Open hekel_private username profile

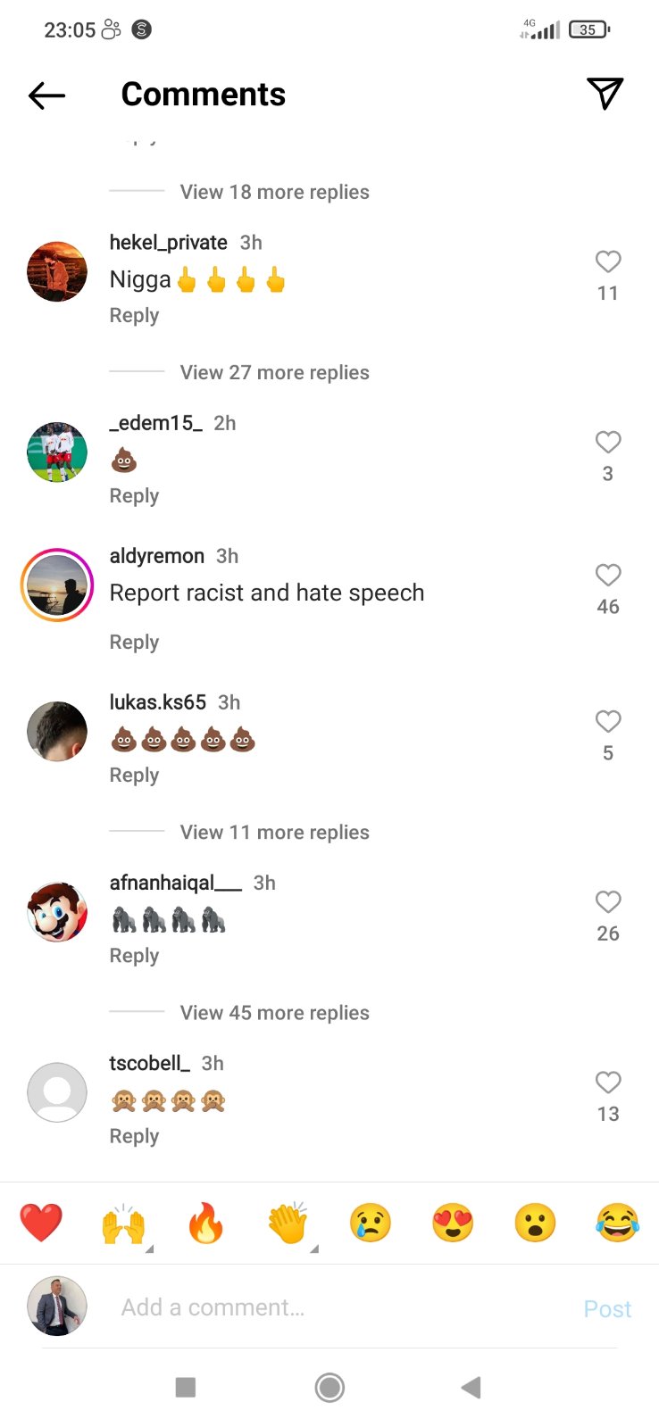coord(168,243)
